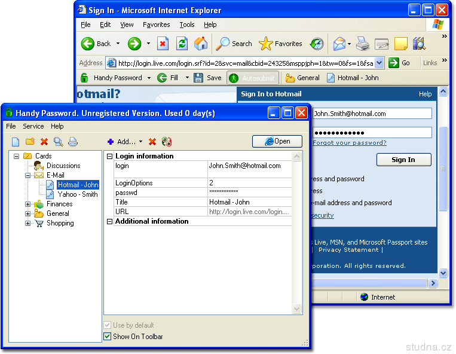The height and width of the screenshot is (354, 456).
Task: Collapse the Additional information section
Action: 109,222
